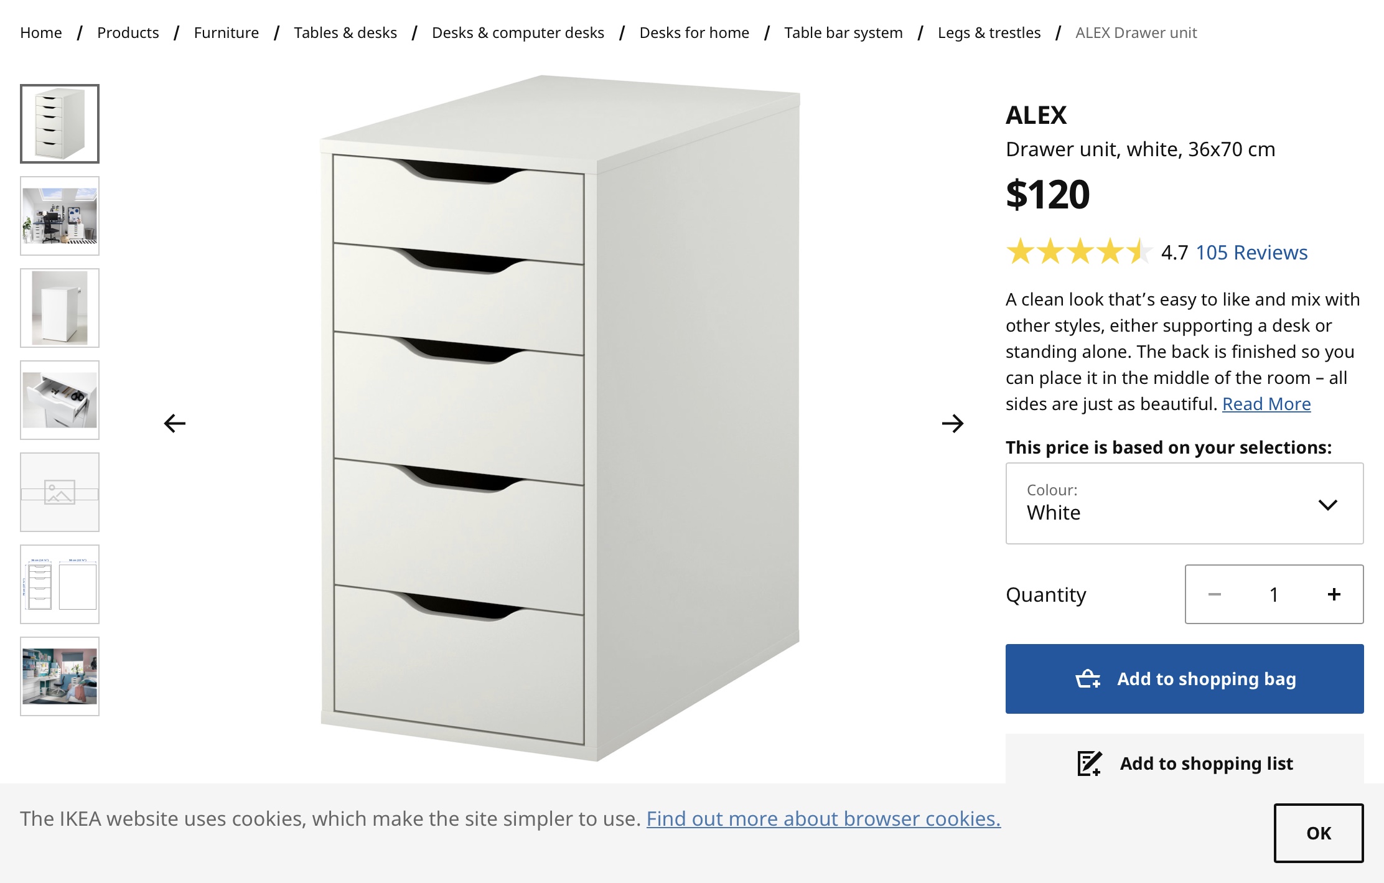Add ALEX drawer to shopping bag
The image size is (1384, 883).
point(1184,679)
